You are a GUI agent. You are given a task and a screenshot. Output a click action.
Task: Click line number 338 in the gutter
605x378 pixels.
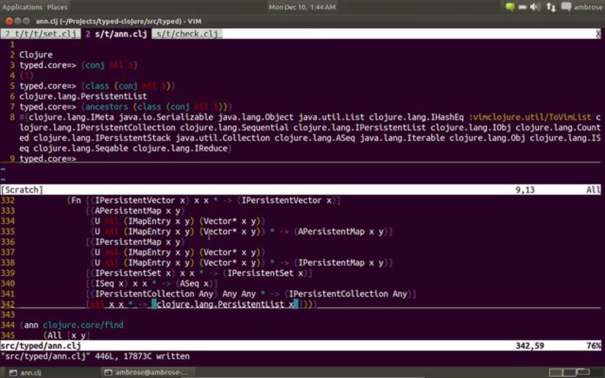(8, 263)
